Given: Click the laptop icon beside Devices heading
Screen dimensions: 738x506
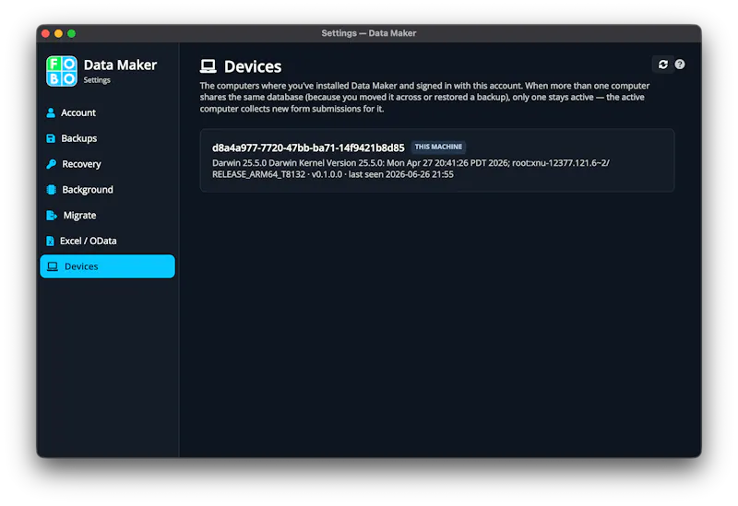Looking at the screenshot, I should pos(208,66).
